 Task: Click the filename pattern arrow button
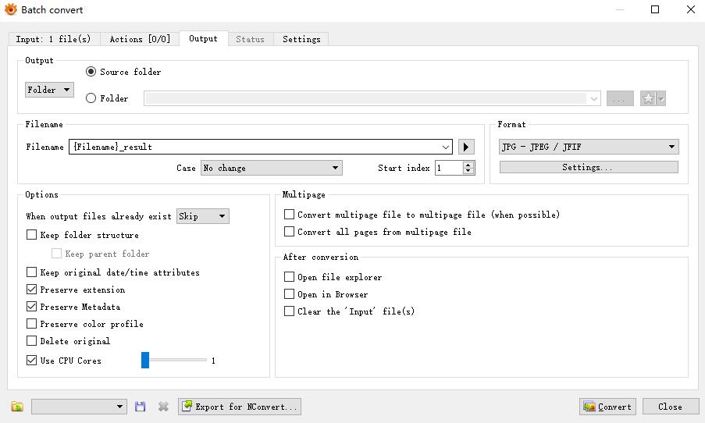[466, 147]
